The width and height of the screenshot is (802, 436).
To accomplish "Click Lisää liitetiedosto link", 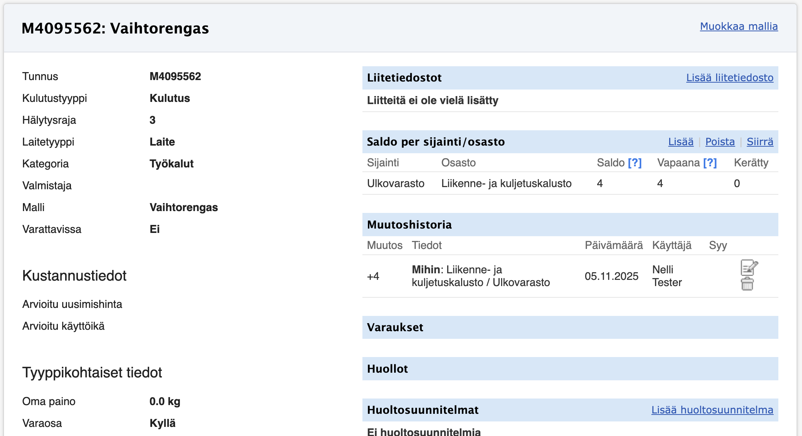I will 730,78.
